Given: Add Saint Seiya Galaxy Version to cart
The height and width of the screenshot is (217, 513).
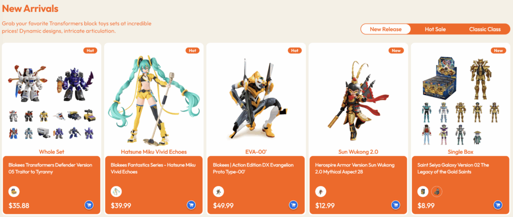Looking at the screenshot, I should 498,205.
